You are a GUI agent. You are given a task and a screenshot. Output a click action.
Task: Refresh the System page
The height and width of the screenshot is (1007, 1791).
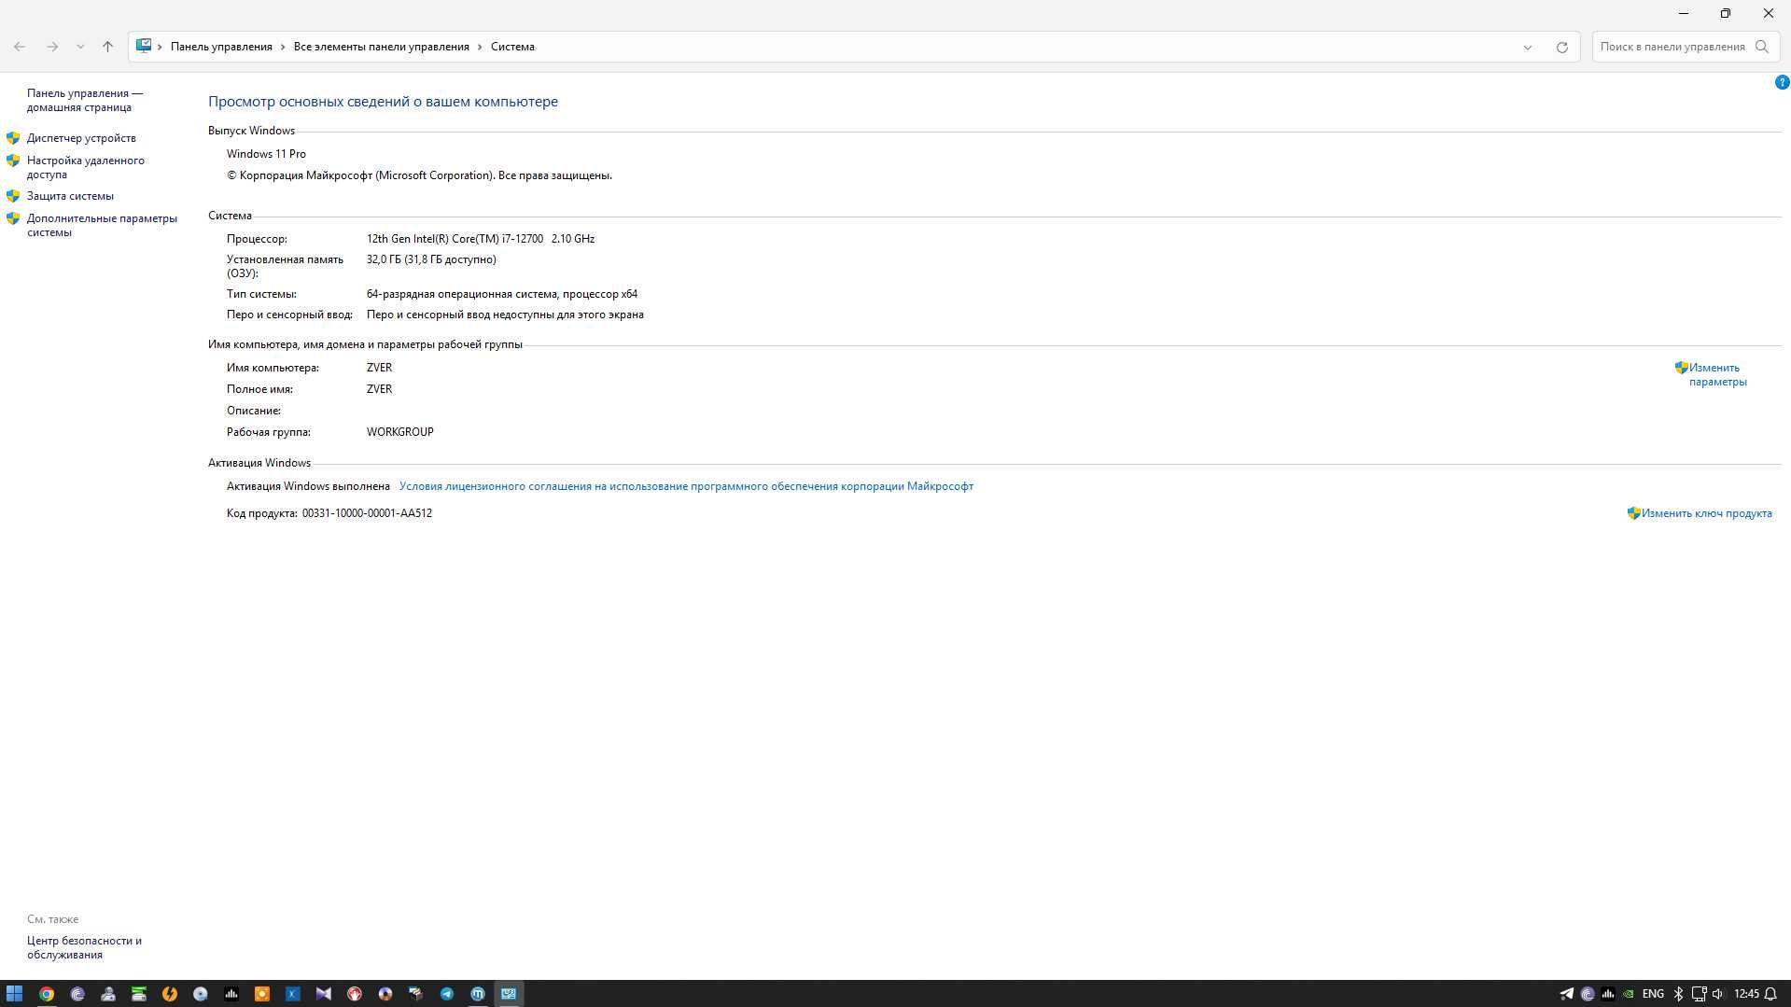(x=1561, y=47)
